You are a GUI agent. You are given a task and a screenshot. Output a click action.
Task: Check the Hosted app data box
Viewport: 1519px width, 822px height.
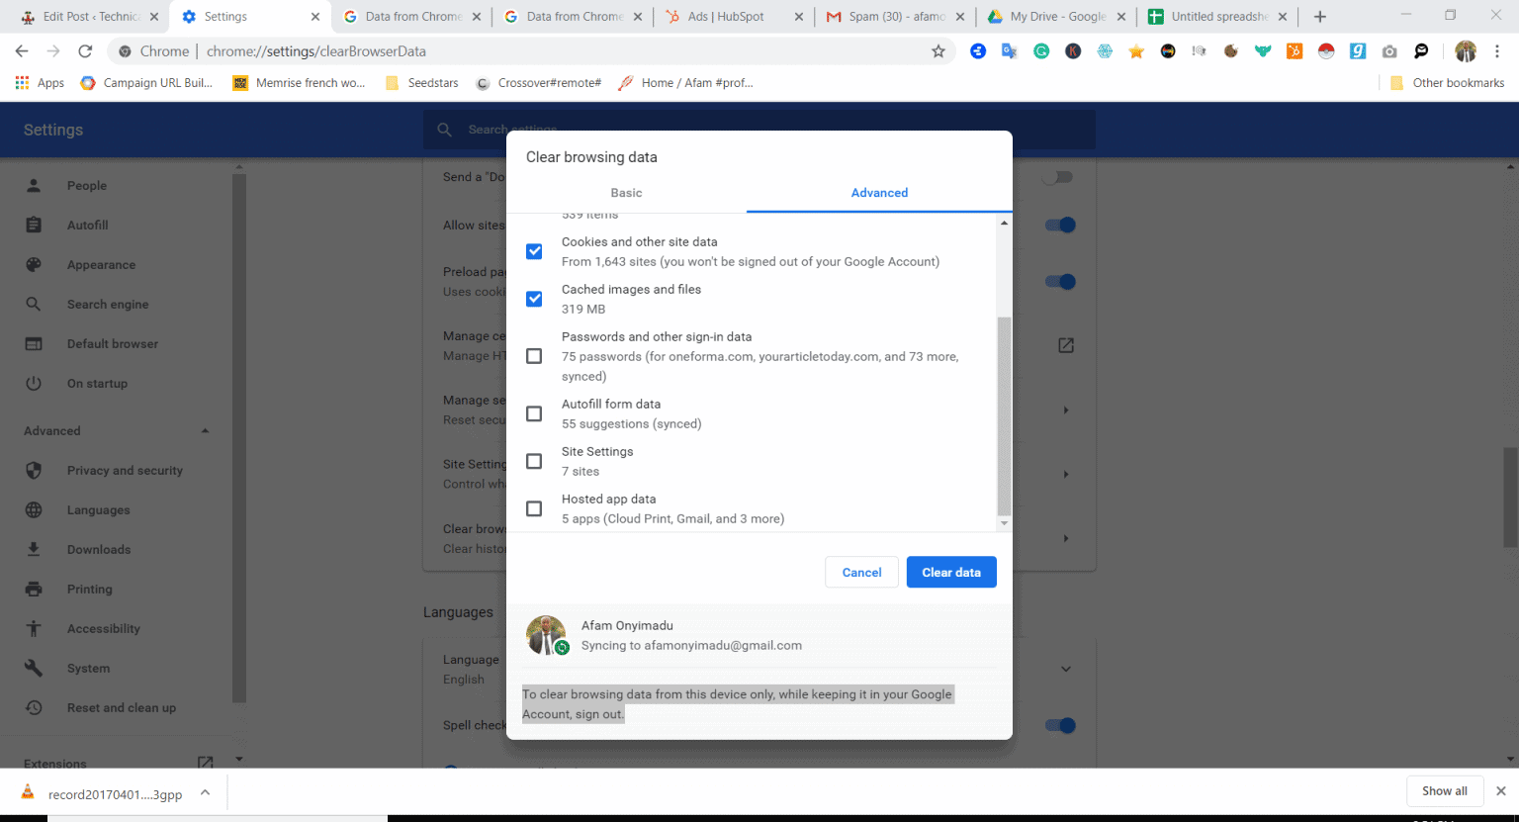(534, 507)
